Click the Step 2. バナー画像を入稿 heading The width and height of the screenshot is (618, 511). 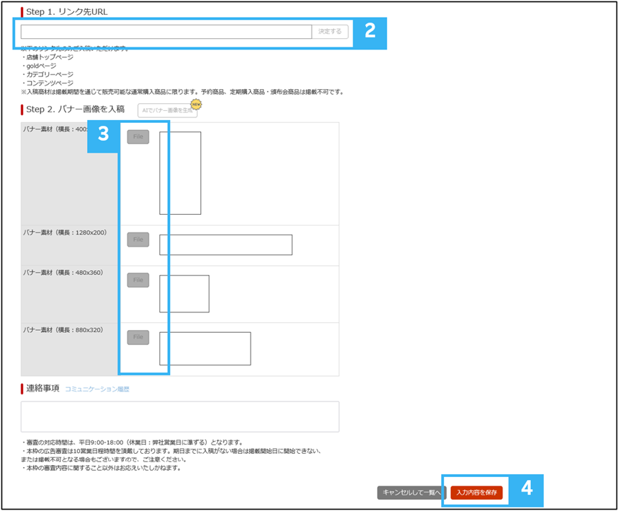tap(75, 110)
